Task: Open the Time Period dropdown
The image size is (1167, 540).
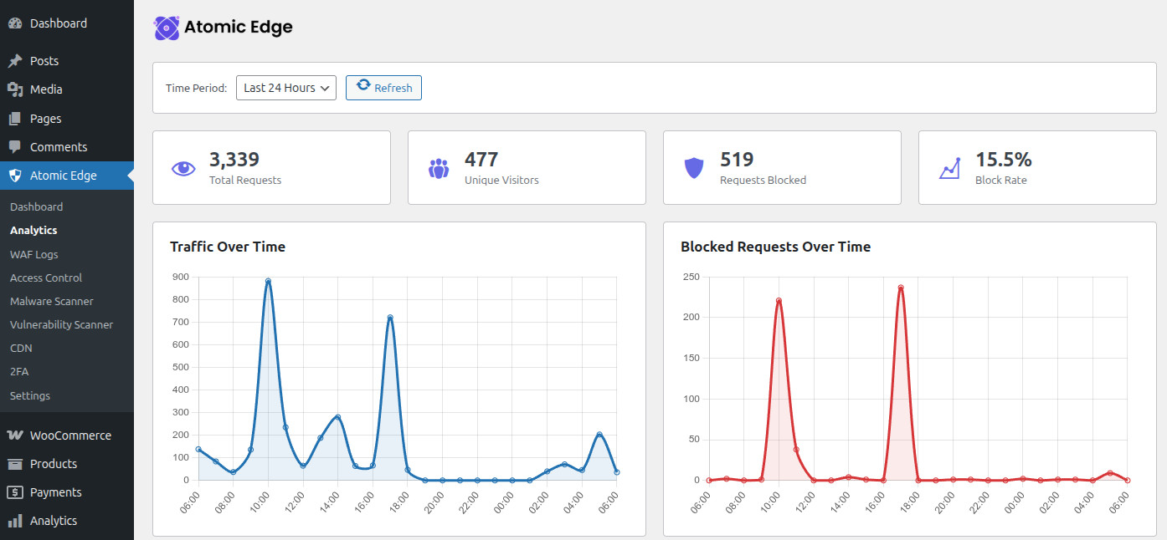Action: pos(285,87)
